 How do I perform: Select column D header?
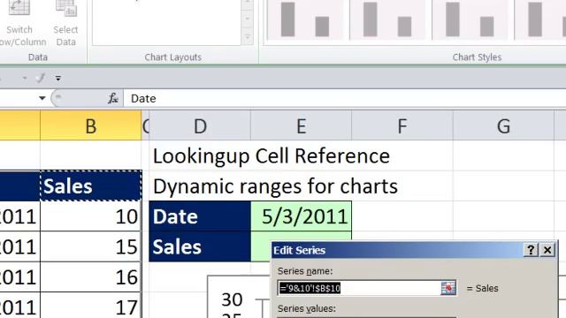pyautogui.click(x=200, y=125)
